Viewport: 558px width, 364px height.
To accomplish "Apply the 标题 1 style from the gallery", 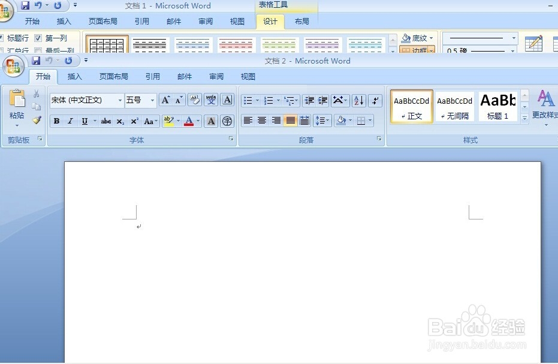I will [497, 106].
